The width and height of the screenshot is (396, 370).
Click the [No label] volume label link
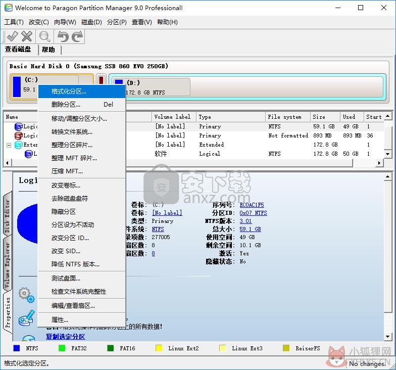pos(167,213)
